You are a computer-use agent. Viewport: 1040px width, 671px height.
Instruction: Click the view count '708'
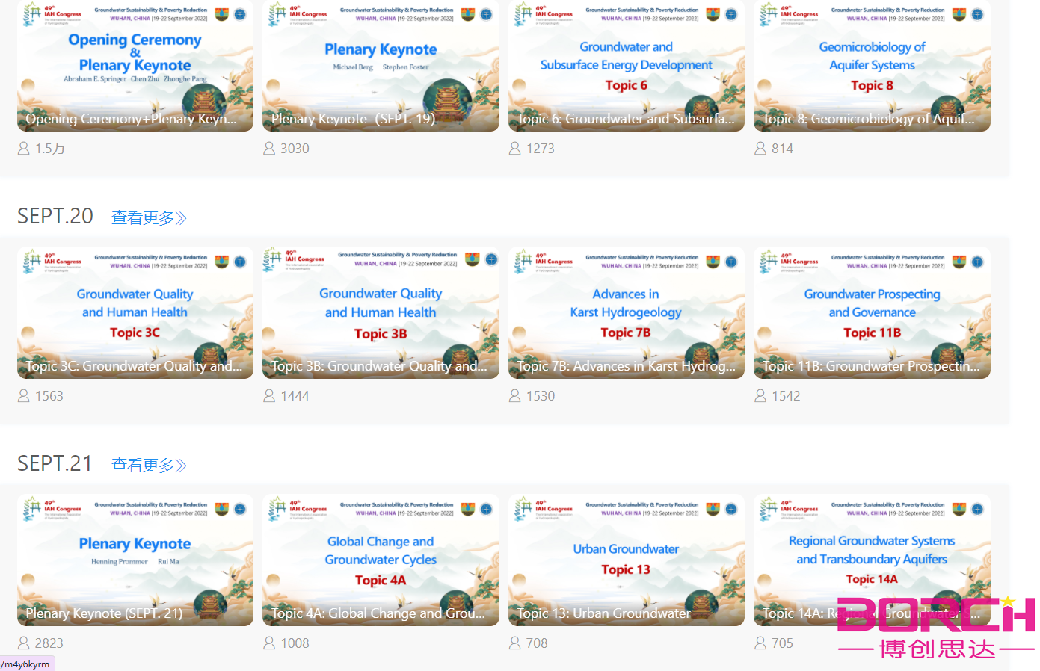click(x=537, y=643)
